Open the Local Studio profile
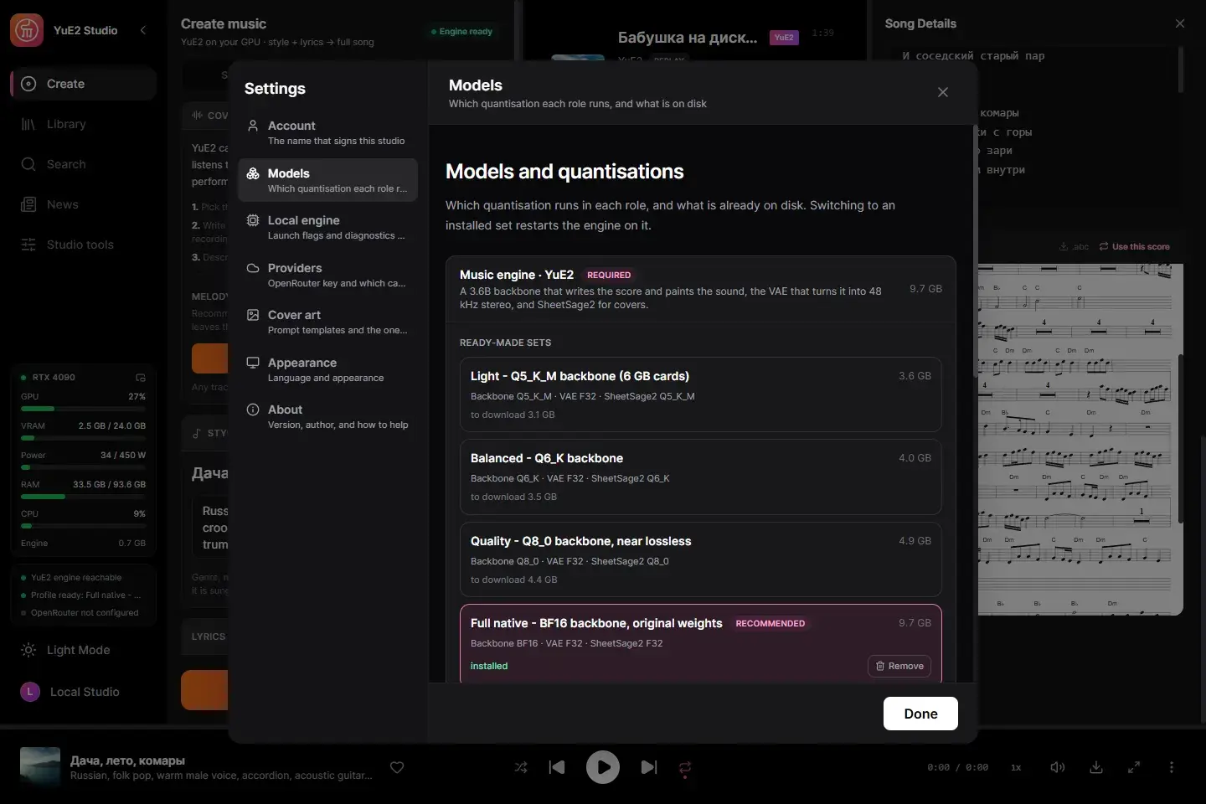Screen dimensions: 1206x804 pyautogui.click(x=83, y=692)
